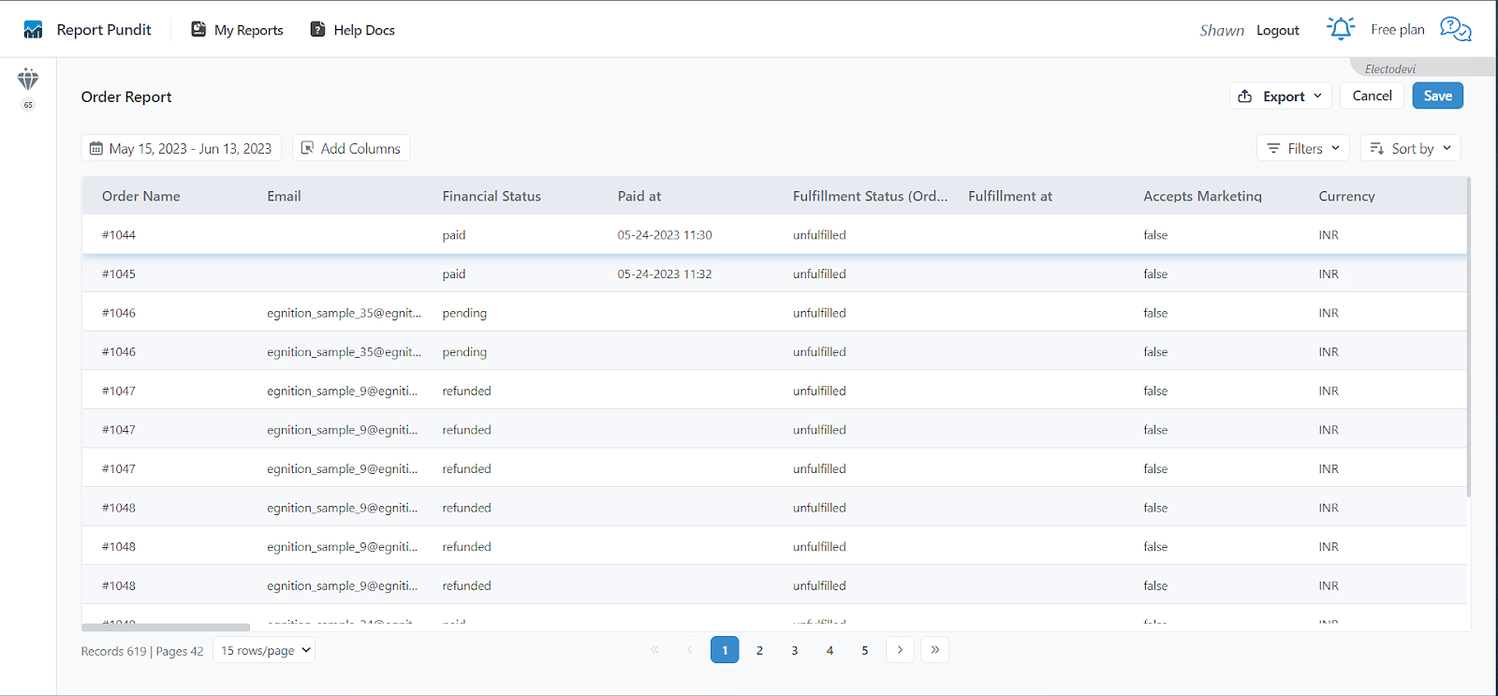Click the Add Columns button
The image size is (1498, 696).
(351, 148)
